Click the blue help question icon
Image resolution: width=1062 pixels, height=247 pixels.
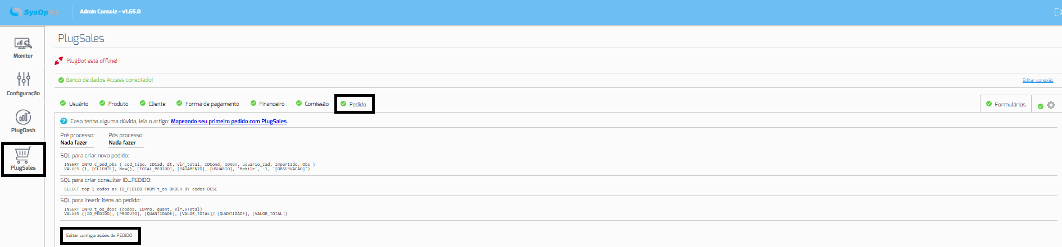pyautogui.click(x=63, y=121)
